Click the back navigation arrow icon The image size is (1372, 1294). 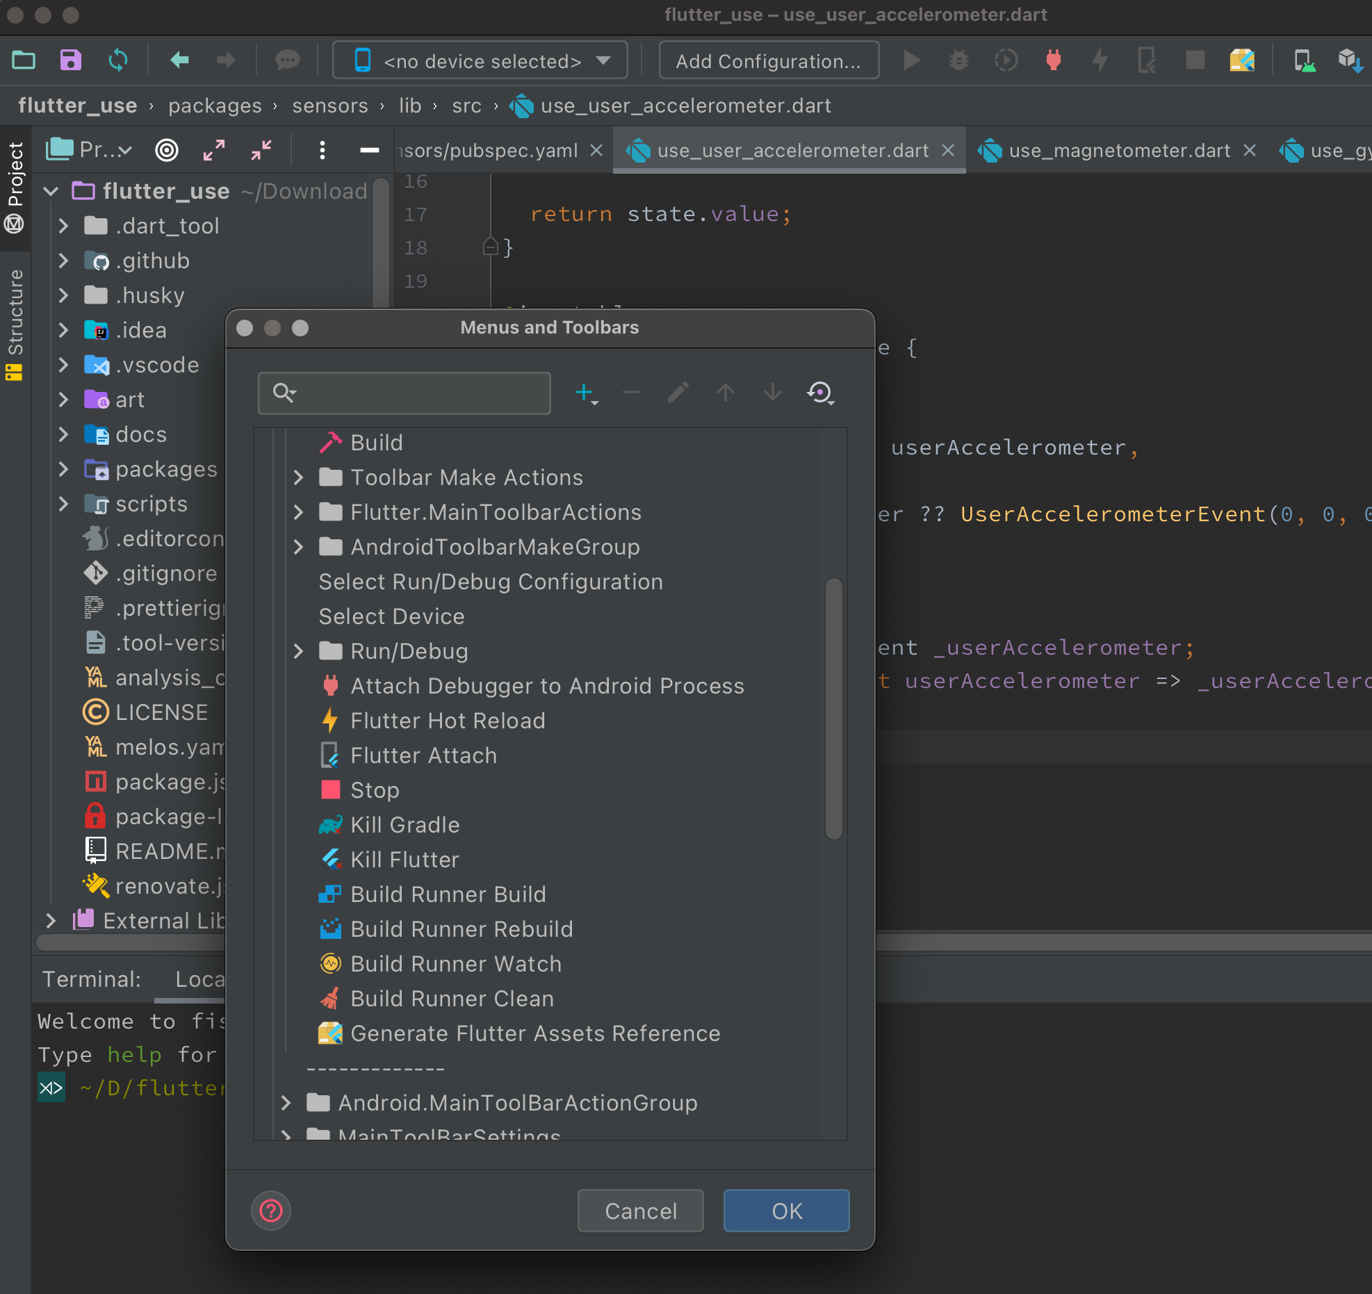tap(179, 60)
